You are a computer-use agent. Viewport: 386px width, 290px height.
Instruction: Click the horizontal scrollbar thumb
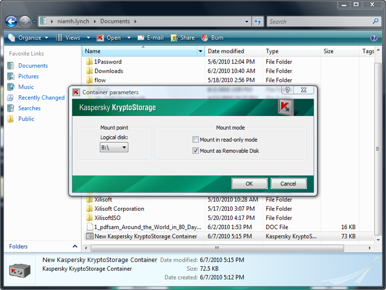pos(217,248)
